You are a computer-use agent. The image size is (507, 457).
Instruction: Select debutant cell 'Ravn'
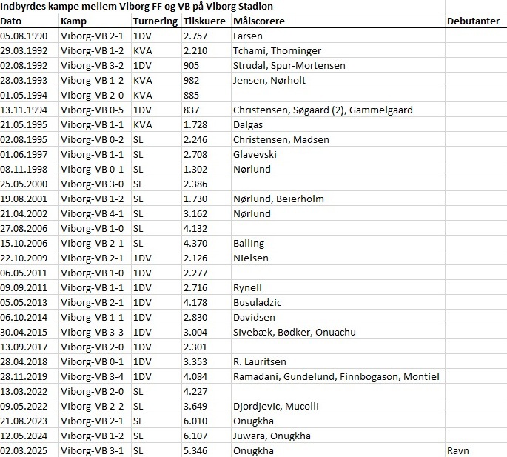pyautogui.click(x=458, y=450)
